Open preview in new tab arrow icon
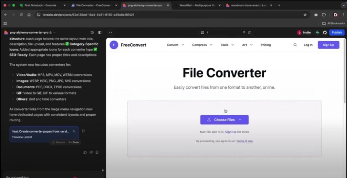 pos(244,32)
